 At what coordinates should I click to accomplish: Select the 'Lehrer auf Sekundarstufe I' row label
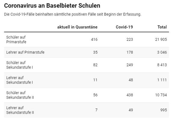click(x=20, y=80)
